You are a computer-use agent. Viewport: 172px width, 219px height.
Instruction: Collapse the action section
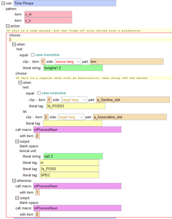pos(8,26)
